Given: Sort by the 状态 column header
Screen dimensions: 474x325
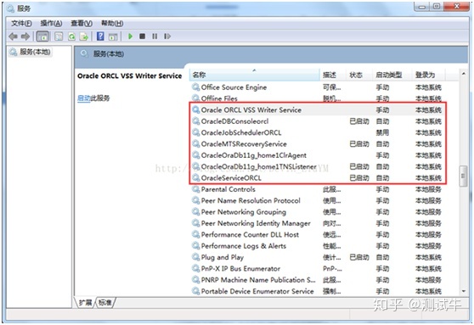Looking at the screenshot, I should point(358,75).
